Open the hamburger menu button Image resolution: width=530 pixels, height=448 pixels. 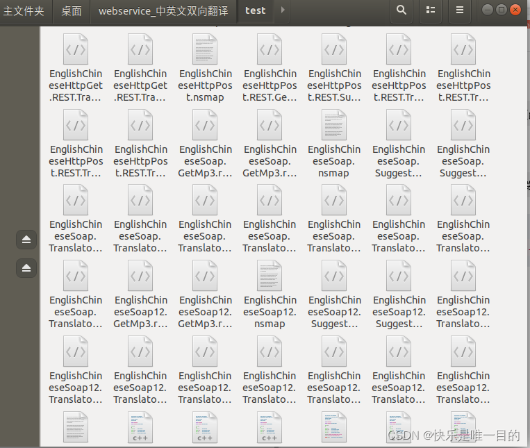pos(460,10)
